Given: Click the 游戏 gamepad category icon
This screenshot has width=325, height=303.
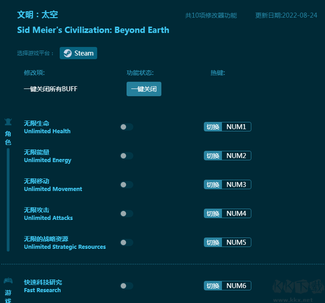Looking at the screenshot, I should coord(8,281).
